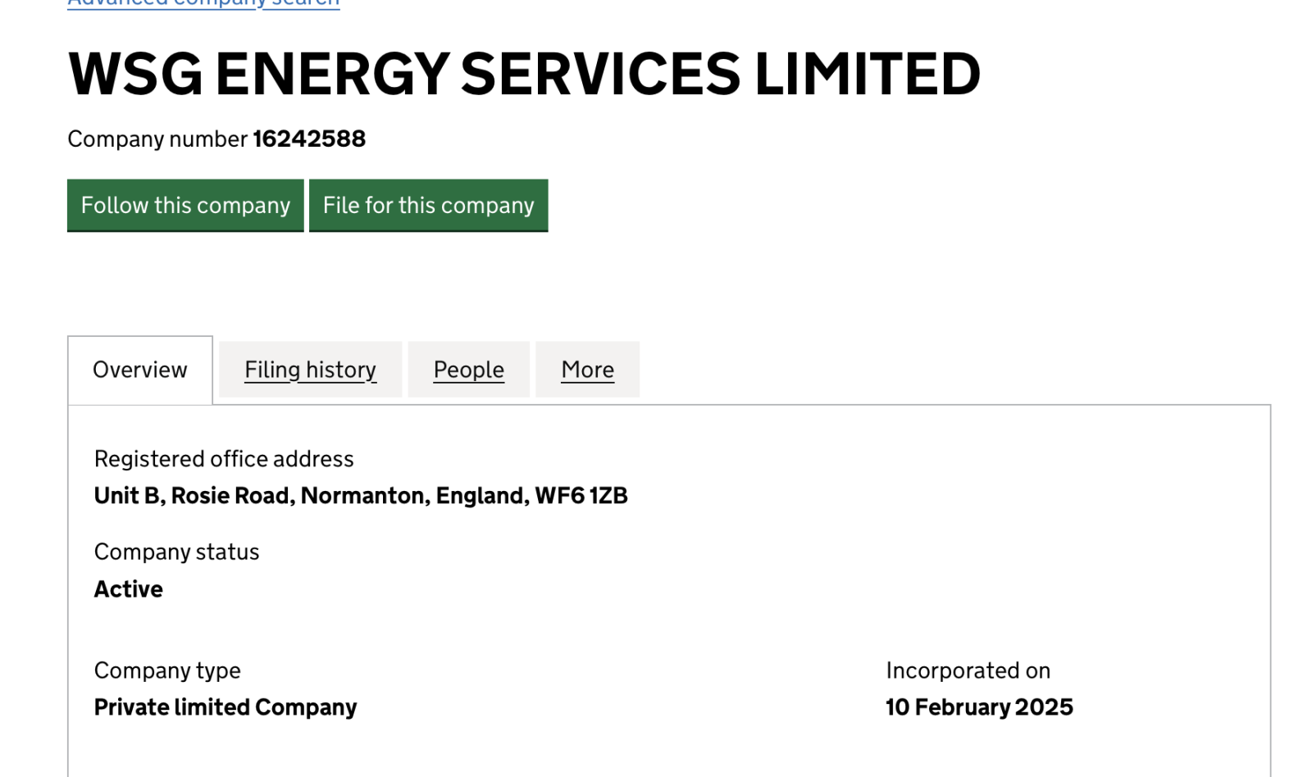
Task: Select the Overview tab
Action: click(x=140, y=370)
